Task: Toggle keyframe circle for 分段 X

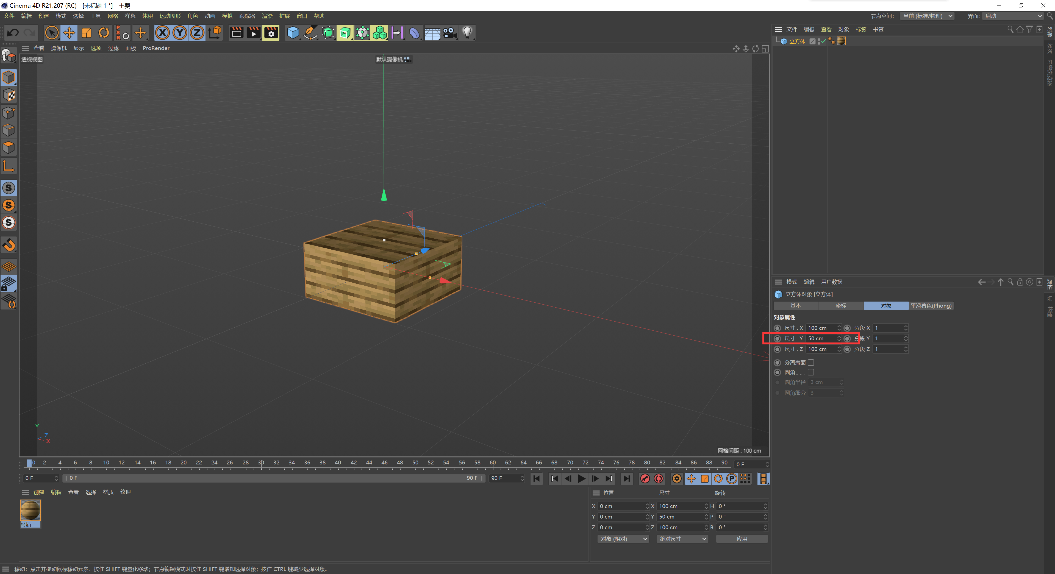Action: (x=847, y=328)
